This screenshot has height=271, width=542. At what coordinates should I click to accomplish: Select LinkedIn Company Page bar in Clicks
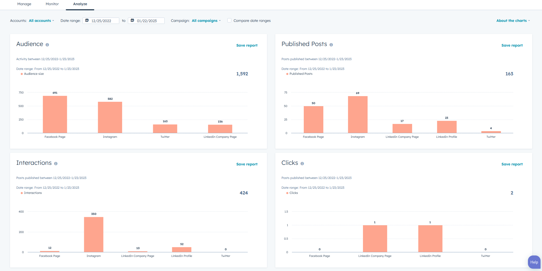375,239
